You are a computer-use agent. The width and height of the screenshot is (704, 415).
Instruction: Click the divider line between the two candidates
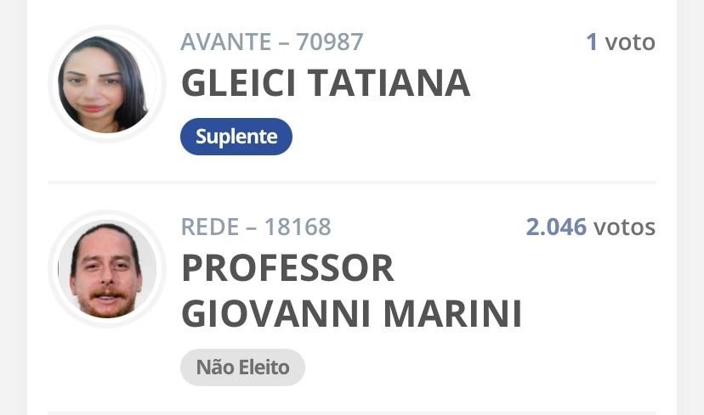tap(352, 182)
